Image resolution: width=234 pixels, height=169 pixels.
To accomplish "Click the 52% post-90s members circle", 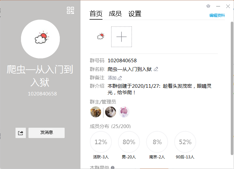I will click(x=185, y=142).
